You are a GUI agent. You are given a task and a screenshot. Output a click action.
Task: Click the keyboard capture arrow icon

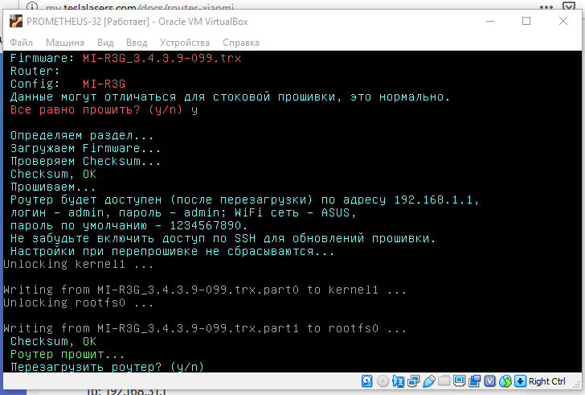[x=520, y=381]
